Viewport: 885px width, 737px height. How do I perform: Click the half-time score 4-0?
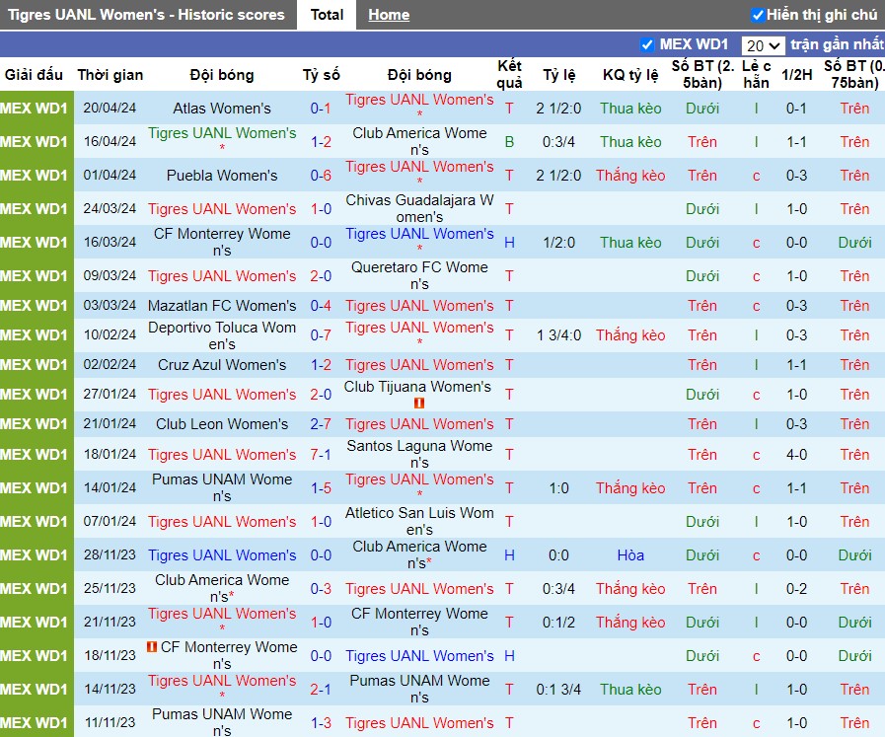tap(796, 454)
